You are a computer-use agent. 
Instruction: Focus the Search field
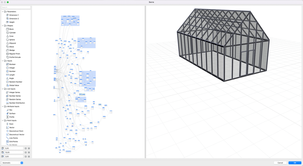point(16,7)
